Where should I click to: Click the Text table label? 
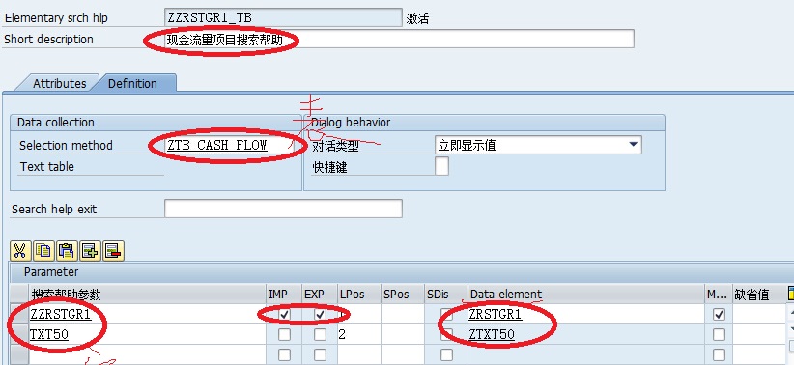click(47, 166)
